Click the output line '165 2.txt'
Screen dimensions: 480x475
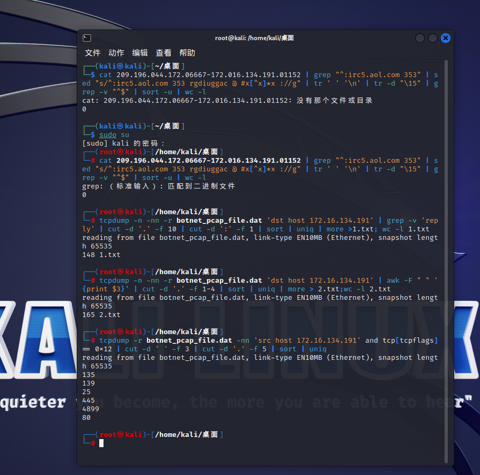pos(101,314)
